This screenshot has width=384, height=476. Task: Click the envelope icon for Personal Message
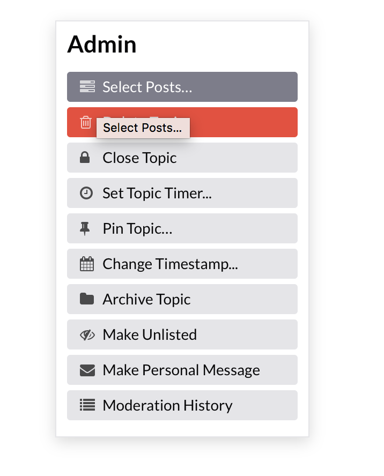click(x=87, y=370)
